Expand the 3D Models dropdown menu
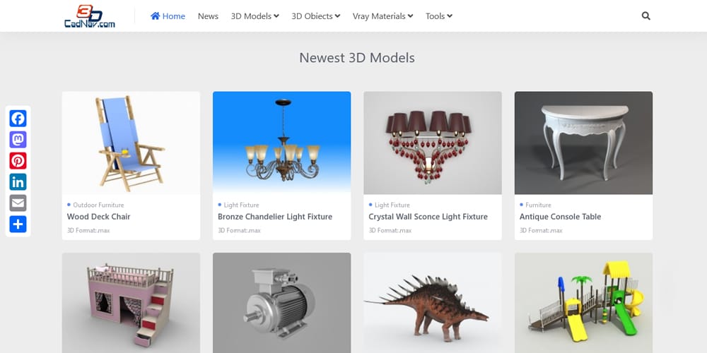Image resolution: width=707 pixels, height=353 pixels. tap(255, 16)
